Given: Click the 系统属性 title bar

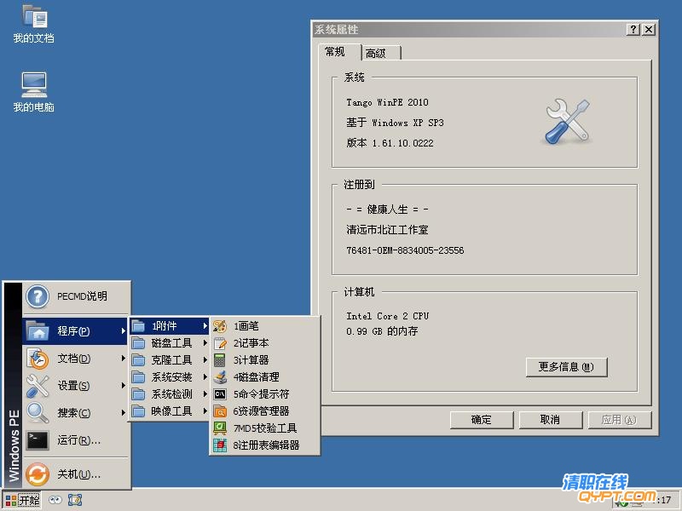Looking at the screenshot, I should [x=470, y=30].
